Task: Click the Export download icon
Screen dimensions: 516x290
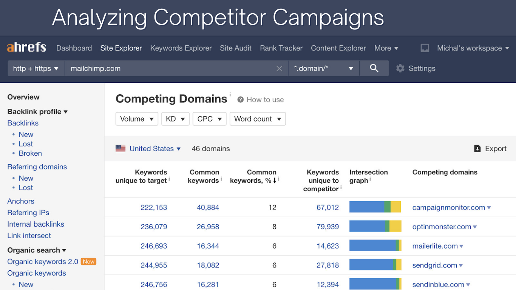Action: tap(477, 149)
